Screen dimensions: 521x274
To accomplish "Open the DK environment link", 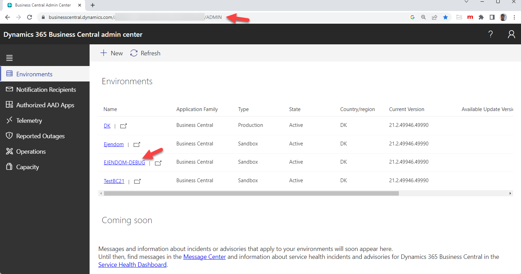I will (107, 126).
